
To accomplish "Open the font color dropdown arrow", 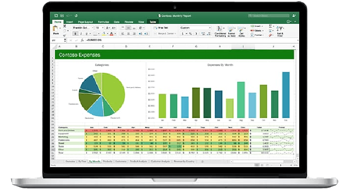I will 115,34.
